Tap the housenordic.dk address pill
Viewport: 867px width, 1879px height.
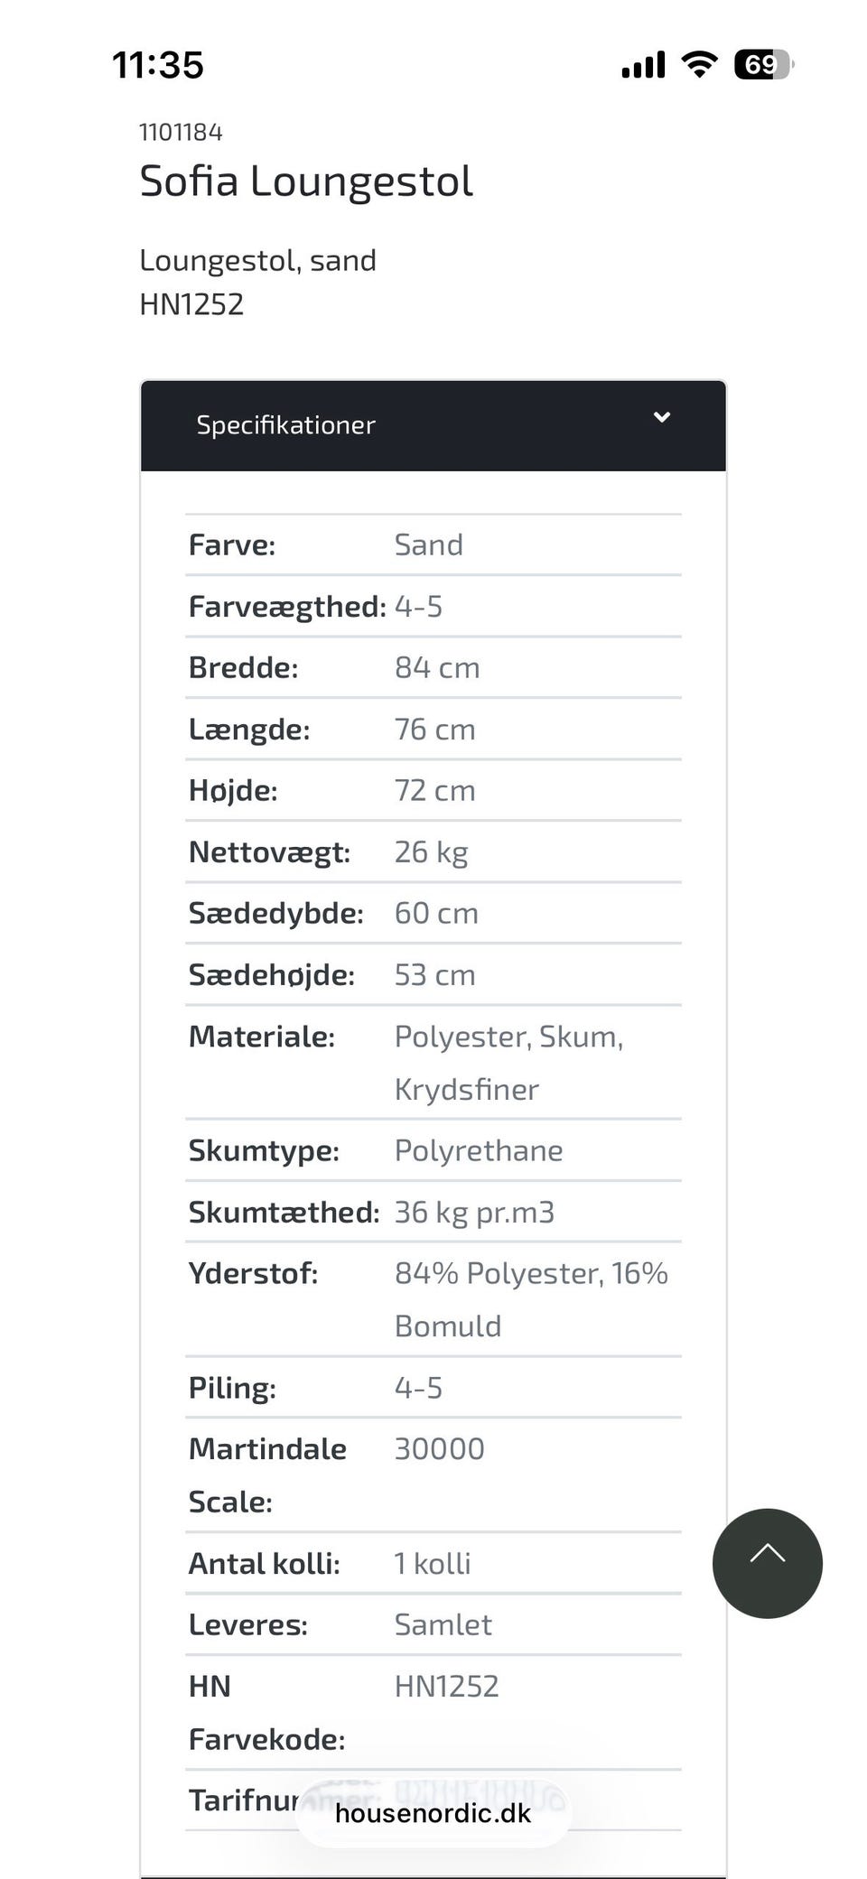pos(433,1813)
